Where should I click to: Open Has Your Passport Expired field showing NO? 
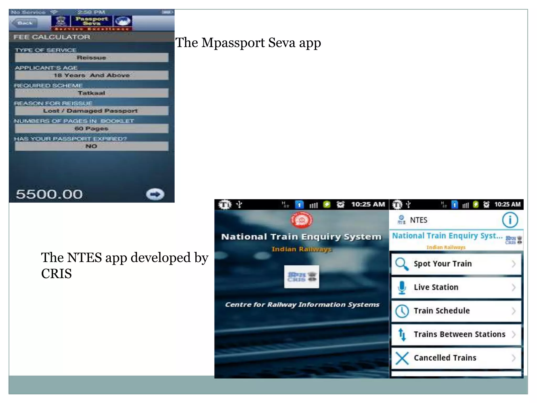click(92, 146)
